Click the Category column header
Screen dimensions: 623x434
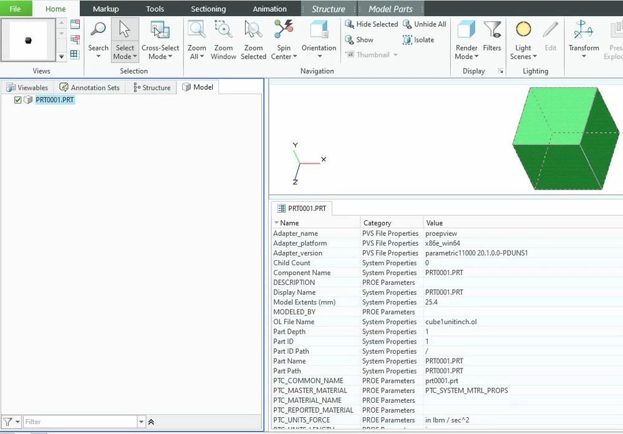click(x=392, y=223)
